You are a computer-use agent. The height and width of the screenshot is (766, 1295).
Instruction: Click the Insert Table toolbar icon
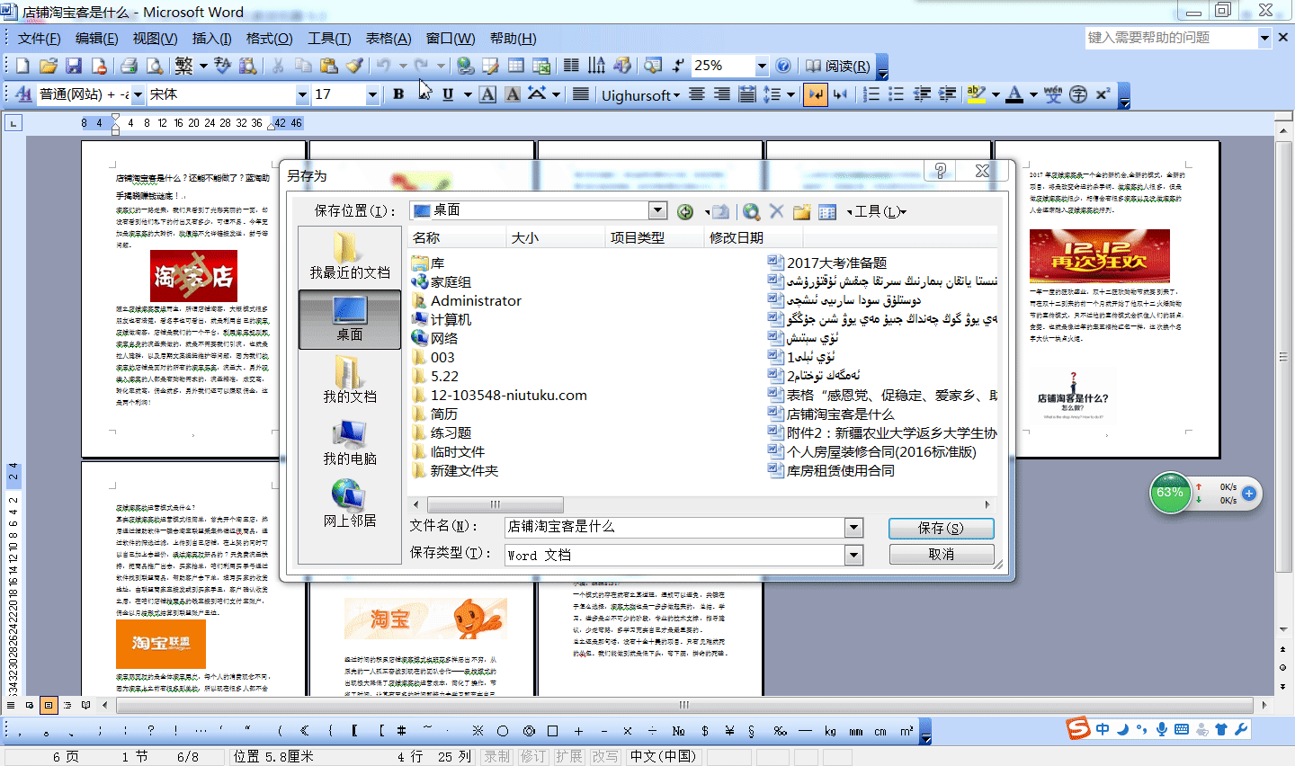click(x=516, y=66)
